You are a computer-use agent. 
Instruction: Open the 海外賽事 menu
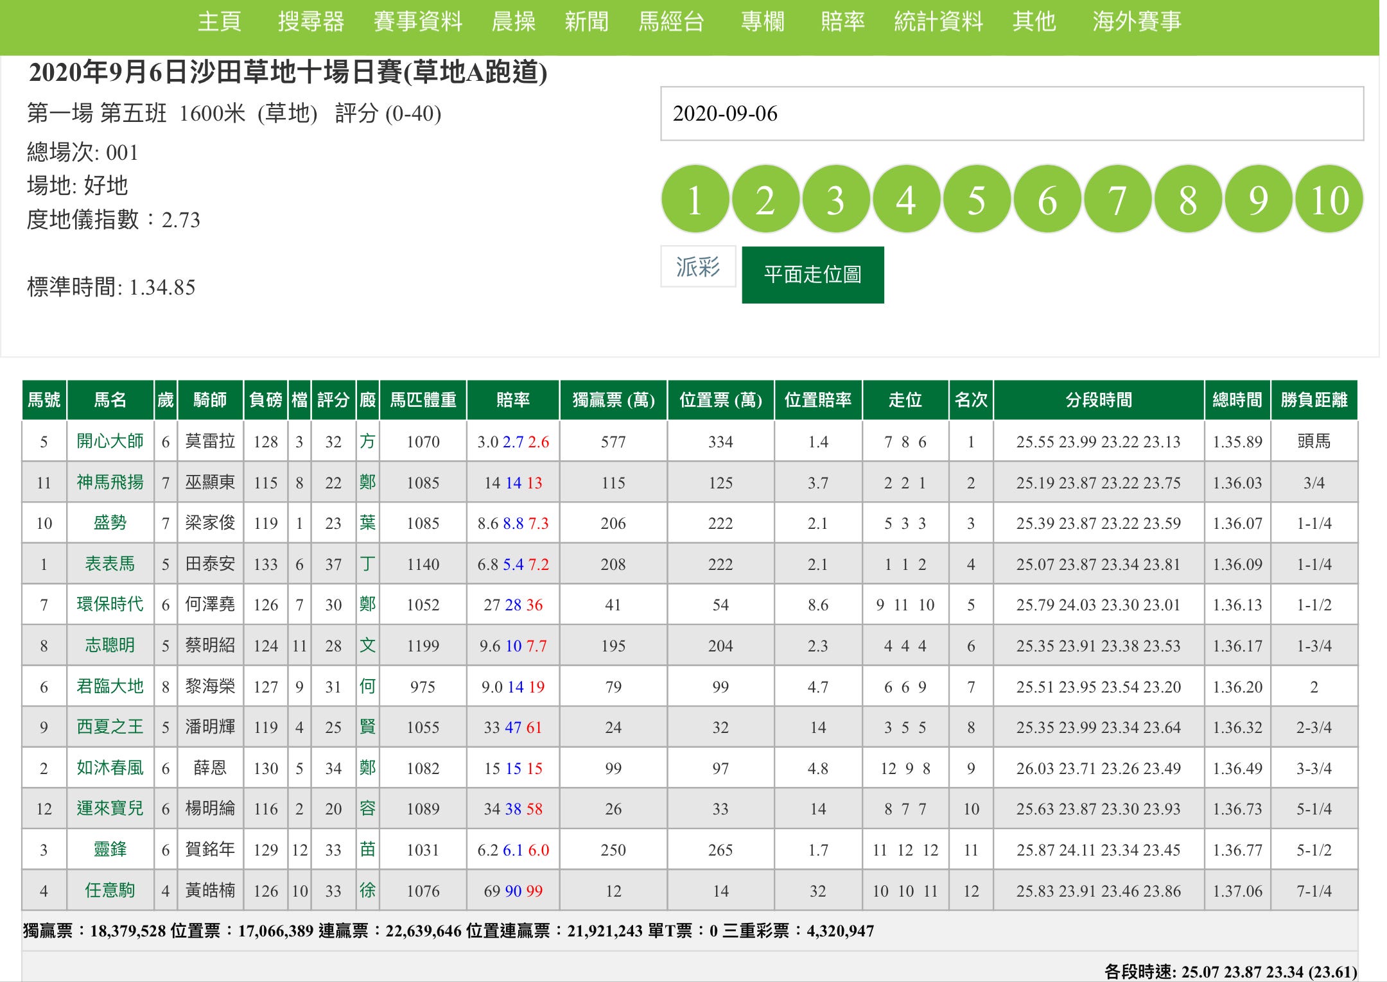click(1137, 22)
